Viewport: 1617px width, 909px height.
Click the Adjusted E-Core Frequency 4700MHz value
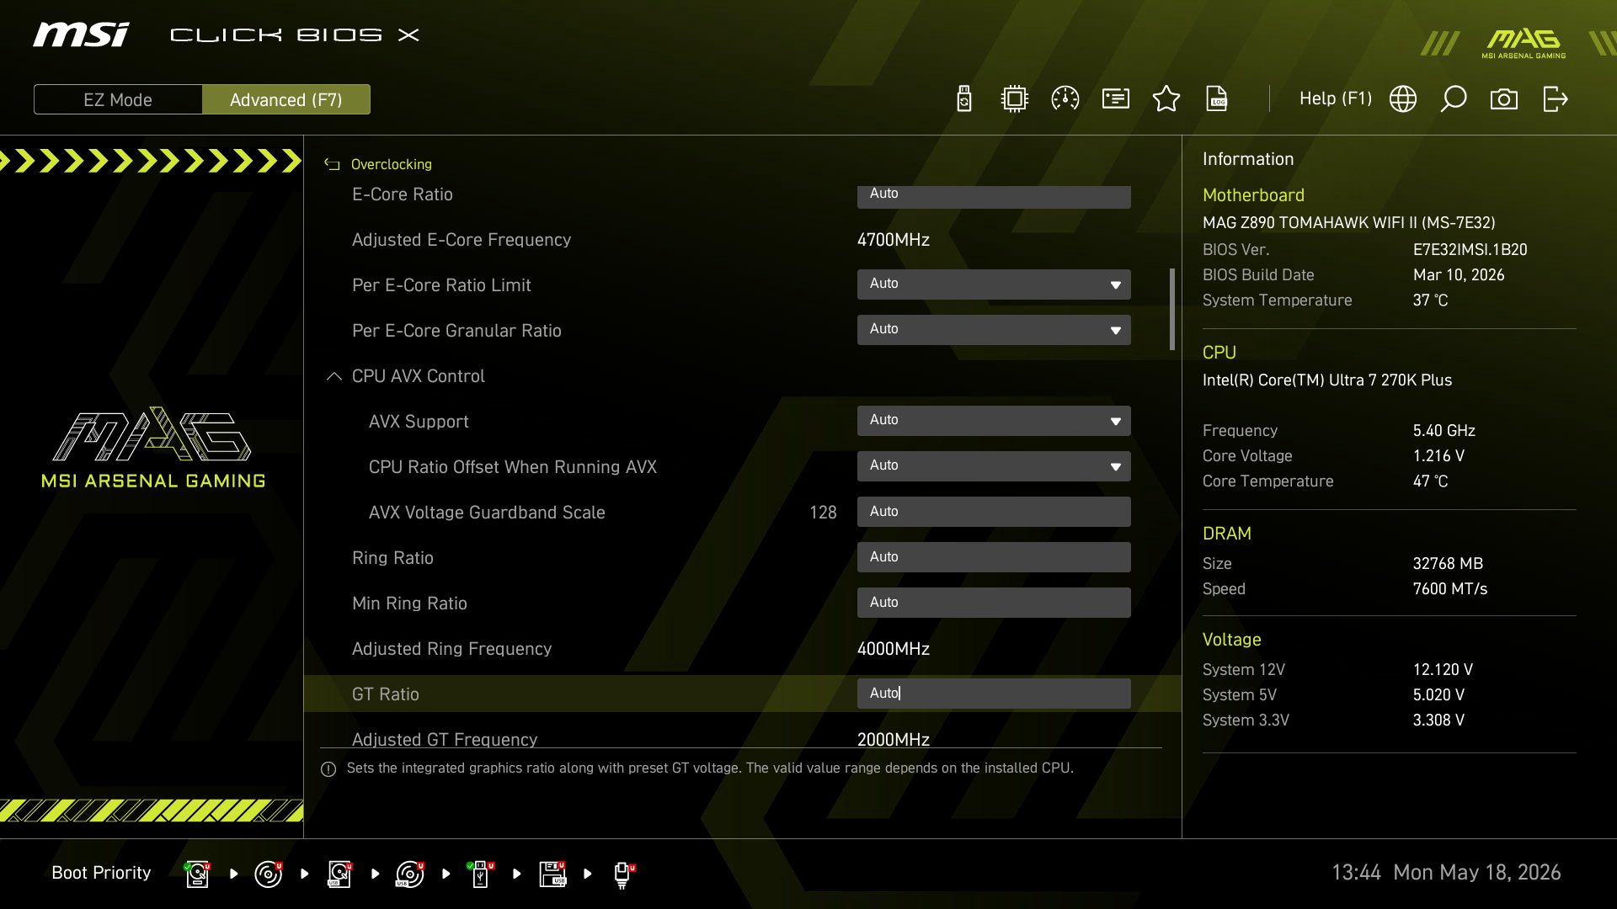(894, 240)
